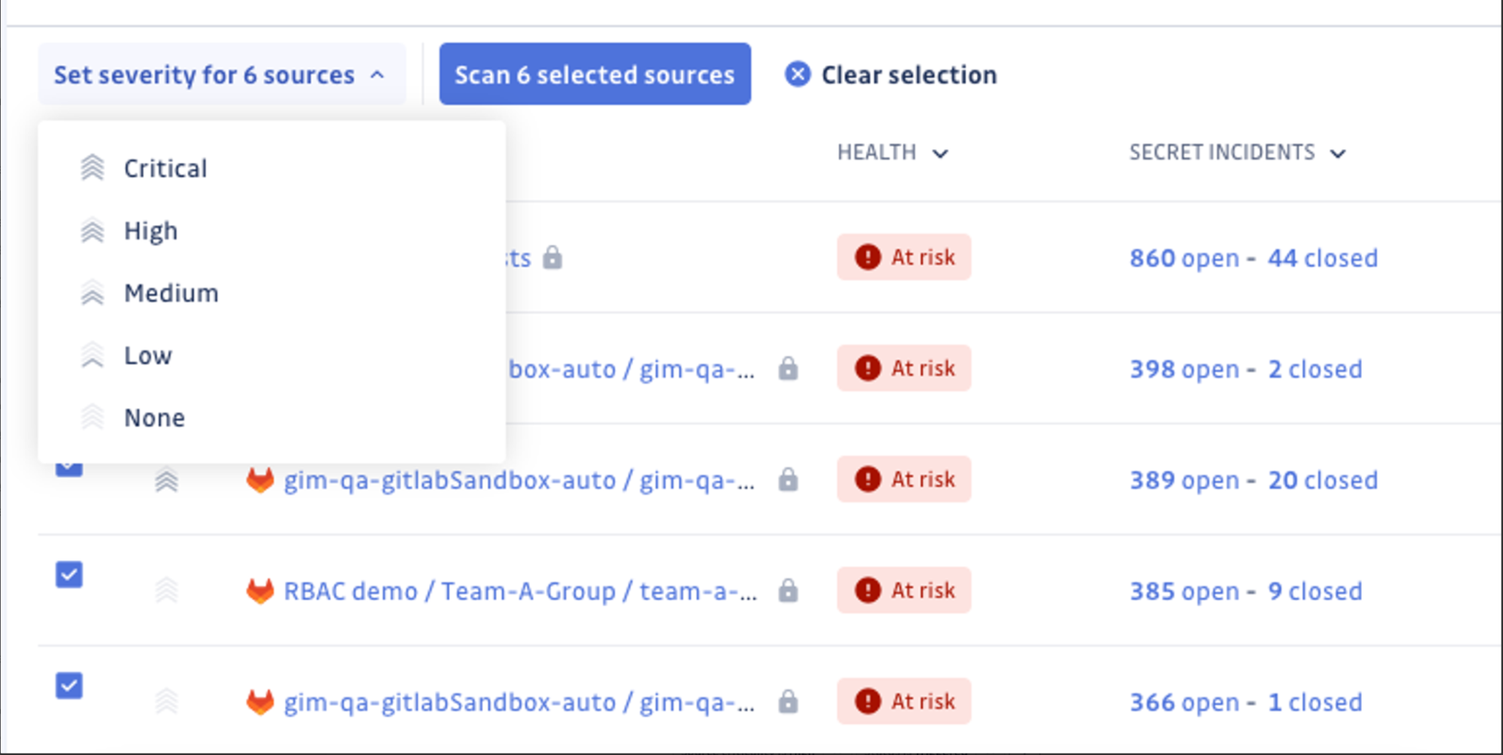Open the Secret Incidents column sort chevron
1503x755 pixels.
[1338, 154]
